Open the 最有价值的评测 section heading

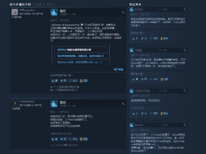coord(20,4)
